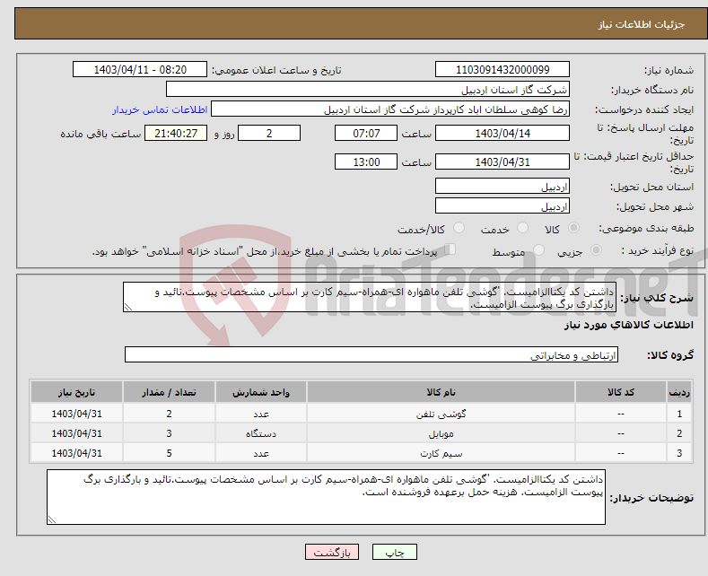
Task: Click the موبایل item name cell
Action: 441,433
